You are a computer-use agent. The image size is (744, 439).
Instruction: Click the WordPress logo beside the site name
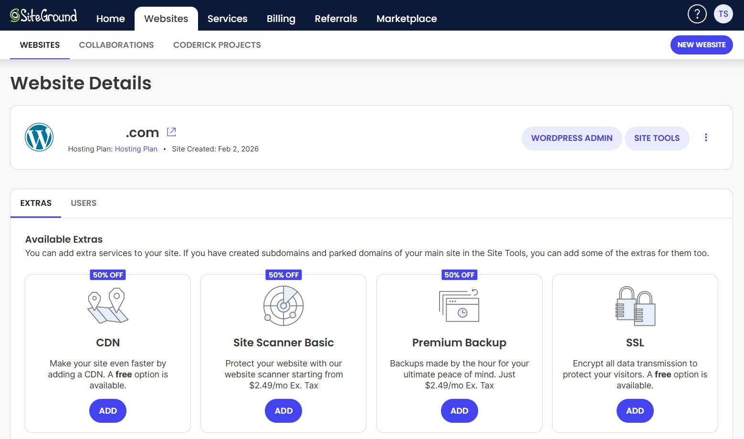39,137
